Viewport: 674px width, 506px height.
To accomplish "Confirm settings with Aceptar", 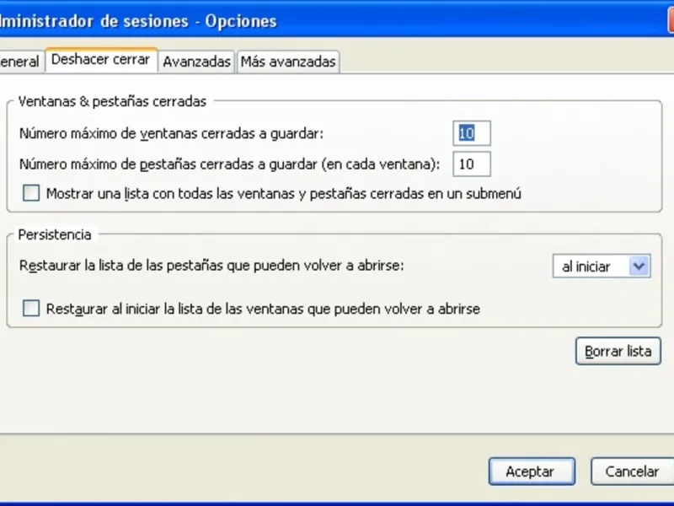I will coord(532,471).
